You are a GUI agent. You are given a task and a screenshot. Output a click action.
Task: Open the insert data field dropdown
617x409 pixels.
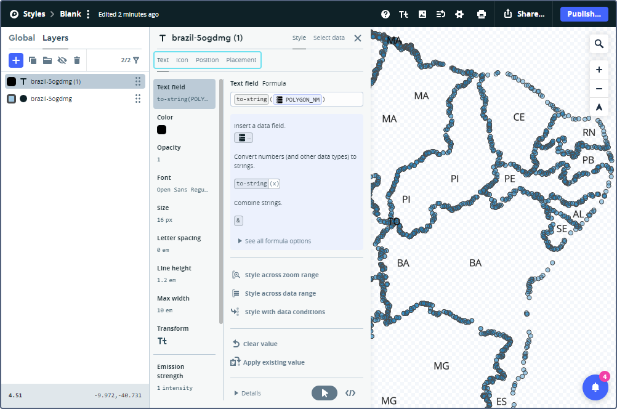[243, 138]
